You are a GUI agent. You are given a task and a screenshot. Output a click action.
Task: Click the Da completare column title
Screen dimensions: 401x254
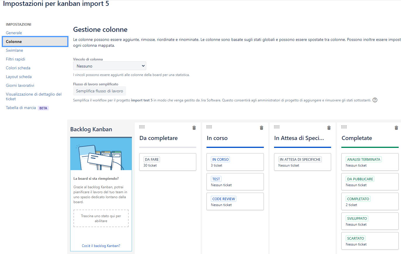pyautogui.click(x=159, y=138)
